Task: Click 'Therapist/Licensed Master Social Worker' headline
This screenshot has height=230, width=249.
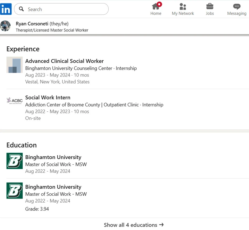Action: pyautogui.click(x=52, y=30)
